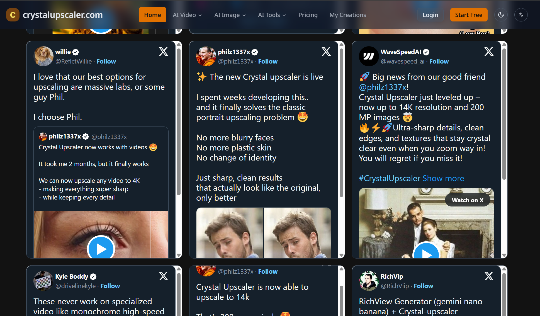Open My Creations menu item
540x316 pixels.
tap(347, 15)
